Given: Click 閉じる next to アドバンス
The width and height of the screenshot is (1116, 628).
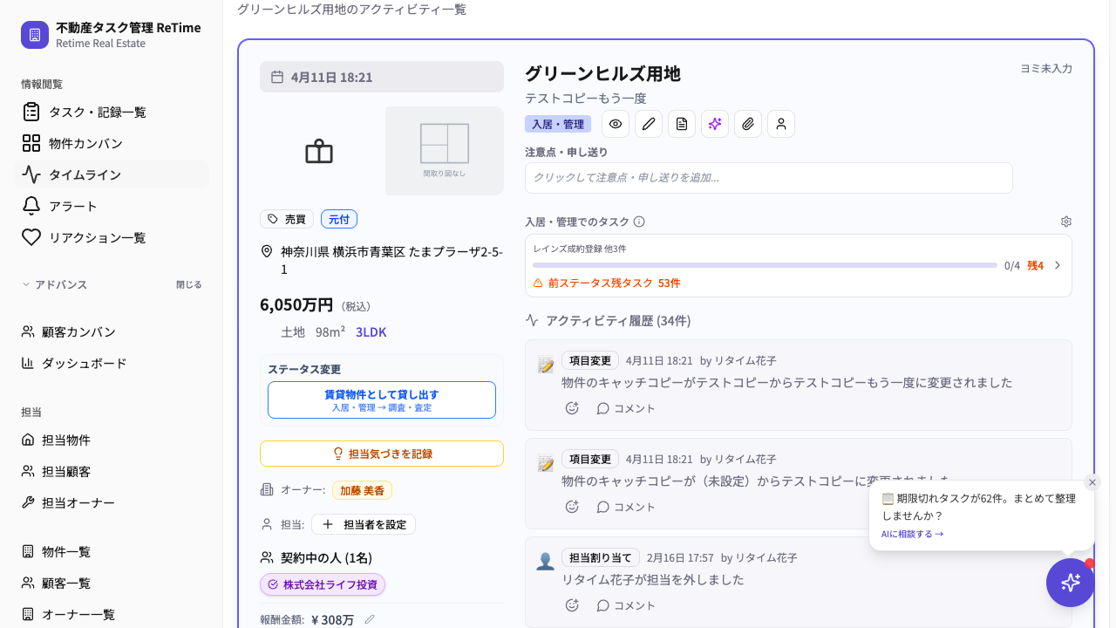Looking at the screenshot, I should pos(188,284).
